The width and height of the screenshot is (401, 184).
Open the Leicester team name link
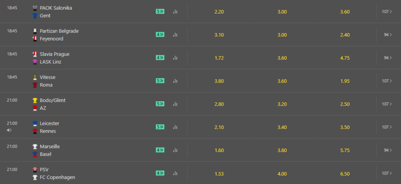(49, 124)
